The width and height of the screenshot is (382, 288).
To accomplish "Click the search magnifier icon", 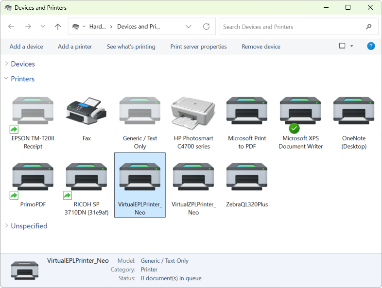I will (x=368, y=27).
